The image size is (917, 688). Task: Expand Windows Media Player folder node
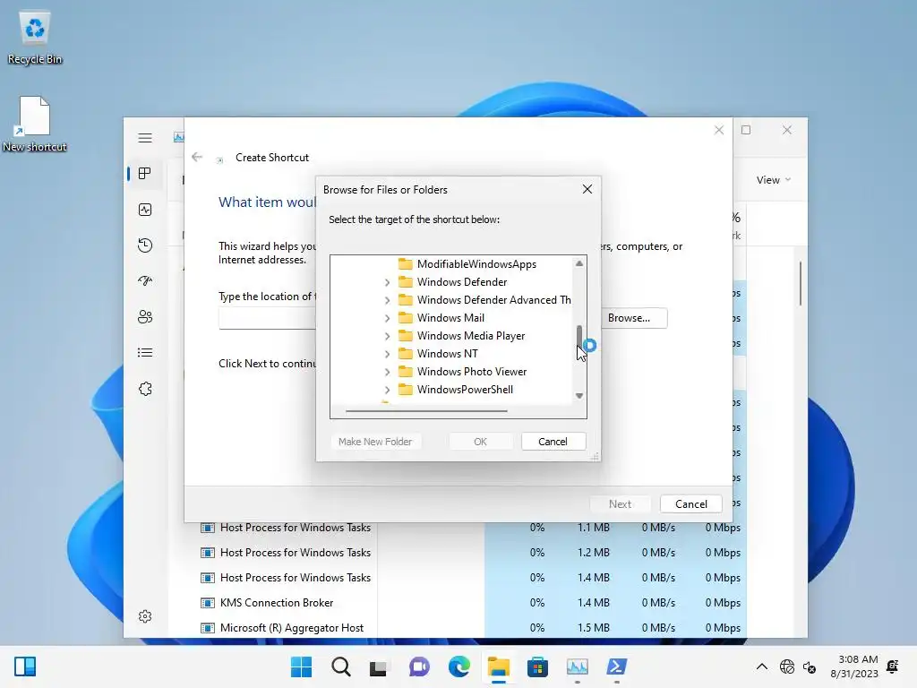(387, 336)
